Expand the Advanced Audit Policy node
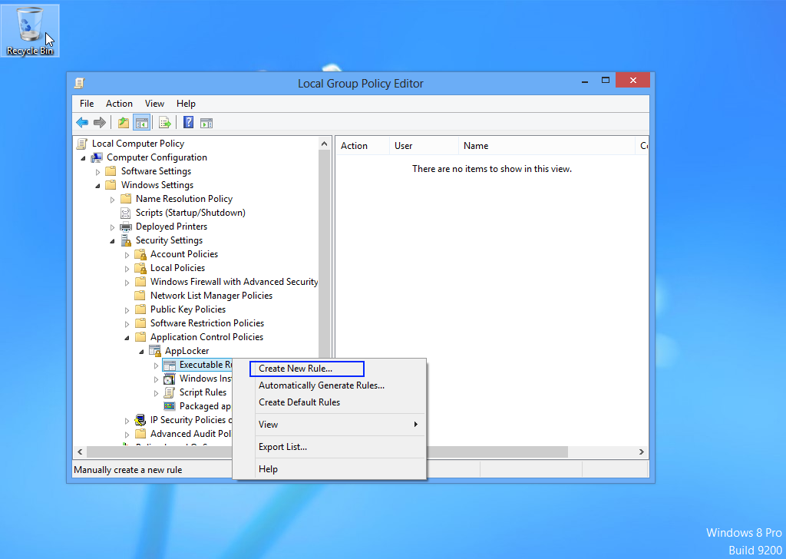Screen dimensions: 786x559 click(127, 435)
